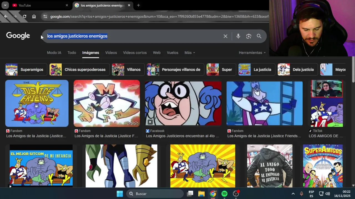Viewport: 355px width, 199px height.
Task: Select the Superamigos filter chip
Action: pyautogui.click(x=26, y=70)
